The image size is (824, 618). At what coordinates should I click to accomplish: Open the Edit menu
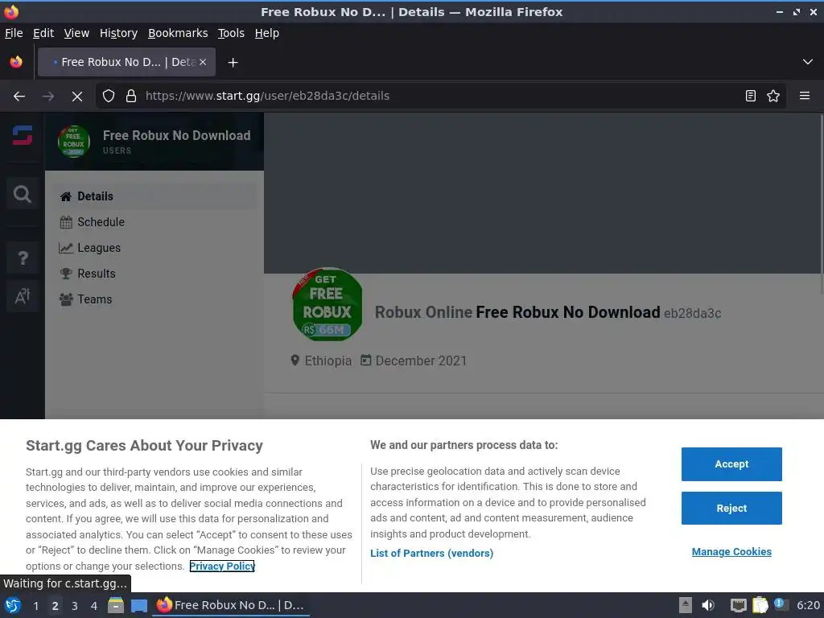tap(43, 33)
